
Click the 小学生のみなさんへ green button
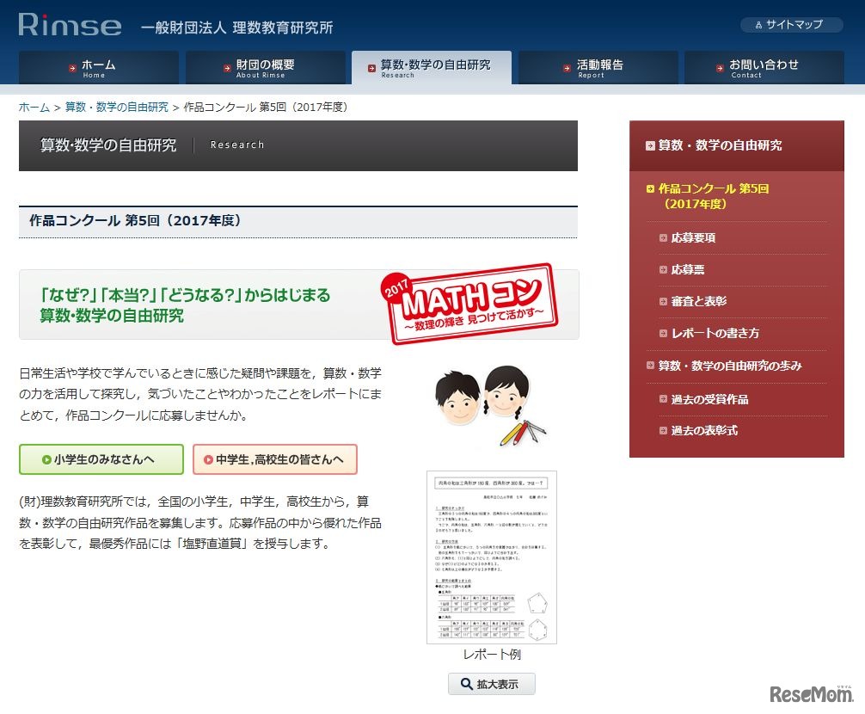point(101,459)
